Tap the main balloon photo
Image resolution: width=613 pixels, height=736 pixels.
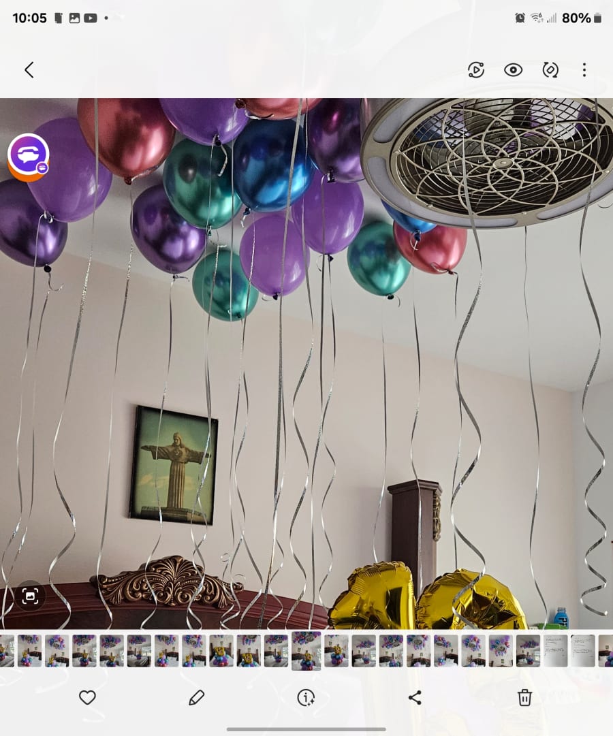(x=306, y=364)
